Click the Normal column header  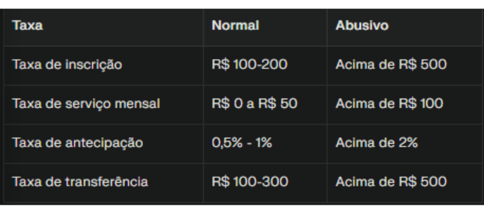click(235, 26)
